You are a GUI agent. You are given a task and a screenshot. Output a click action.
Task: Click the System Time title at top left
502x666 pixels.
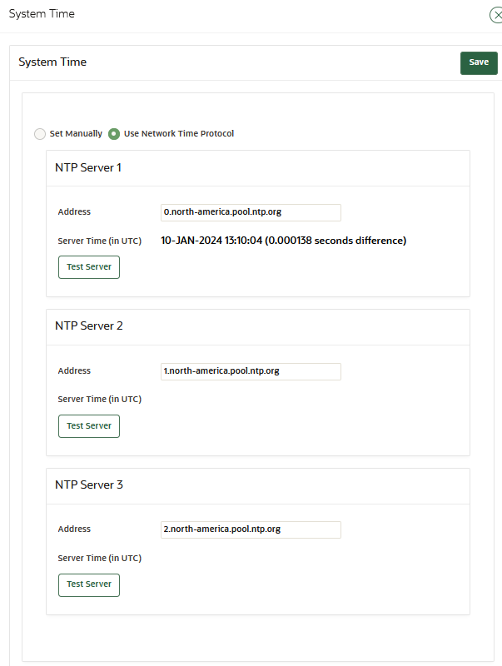(x=41, y=14)
